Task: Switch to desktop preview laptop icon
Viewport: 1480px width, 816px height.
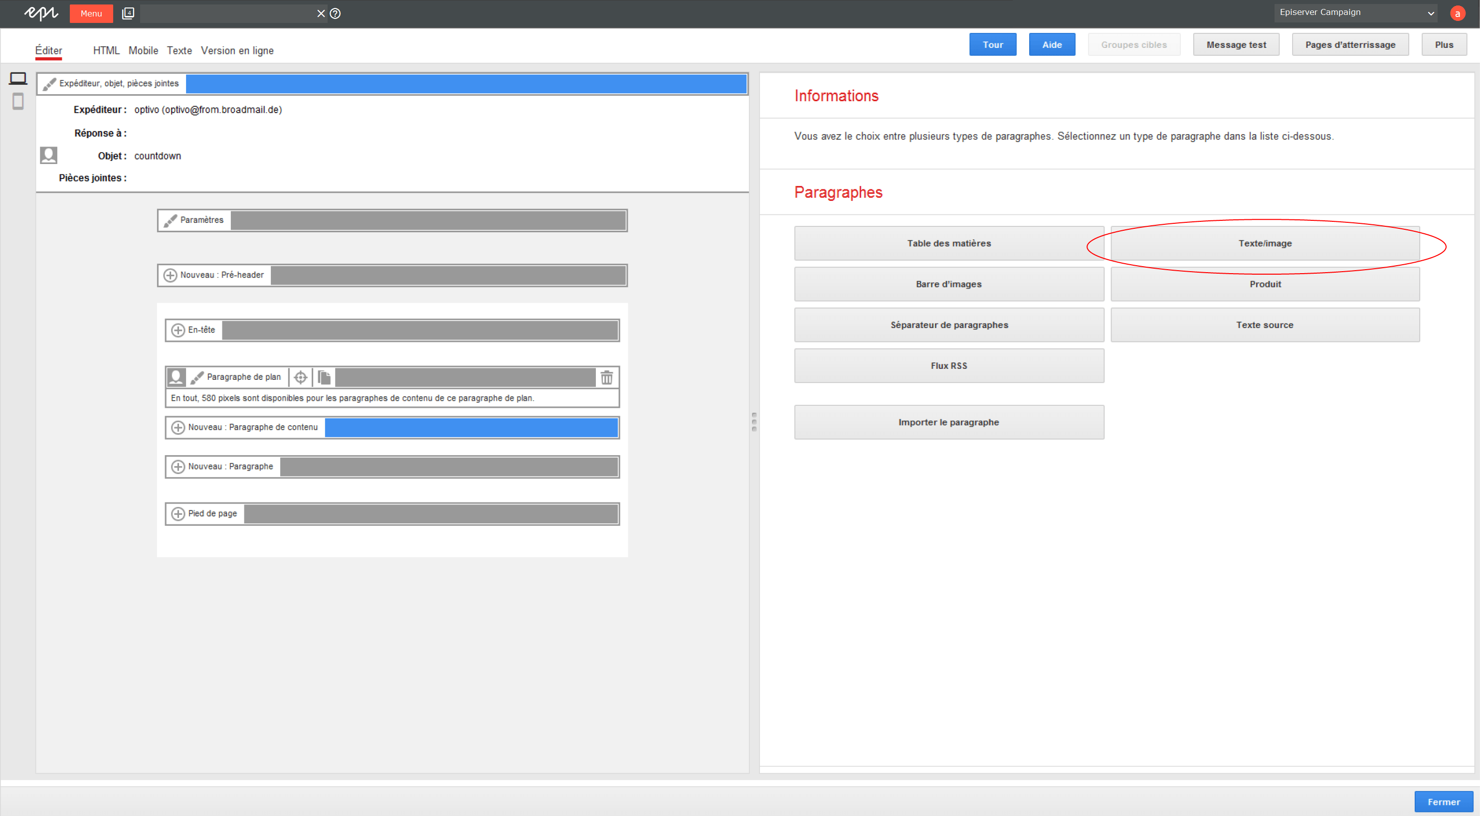Action: 18,78
